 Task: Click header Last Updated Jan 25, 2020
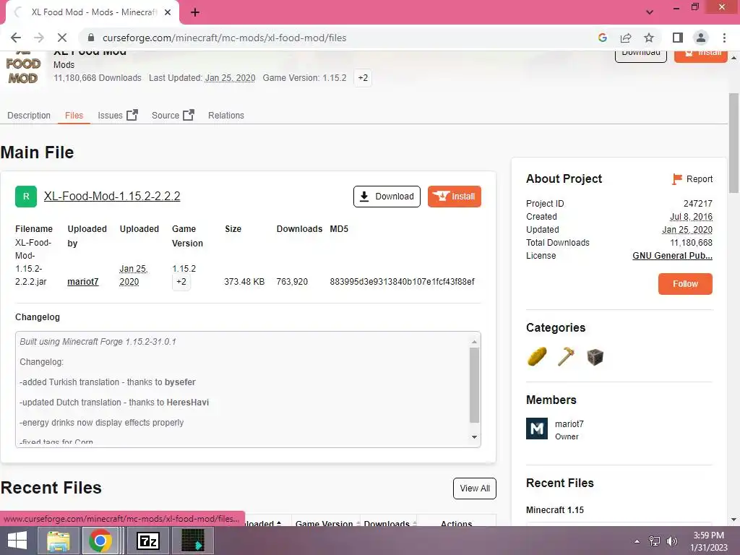coord(230,78)
